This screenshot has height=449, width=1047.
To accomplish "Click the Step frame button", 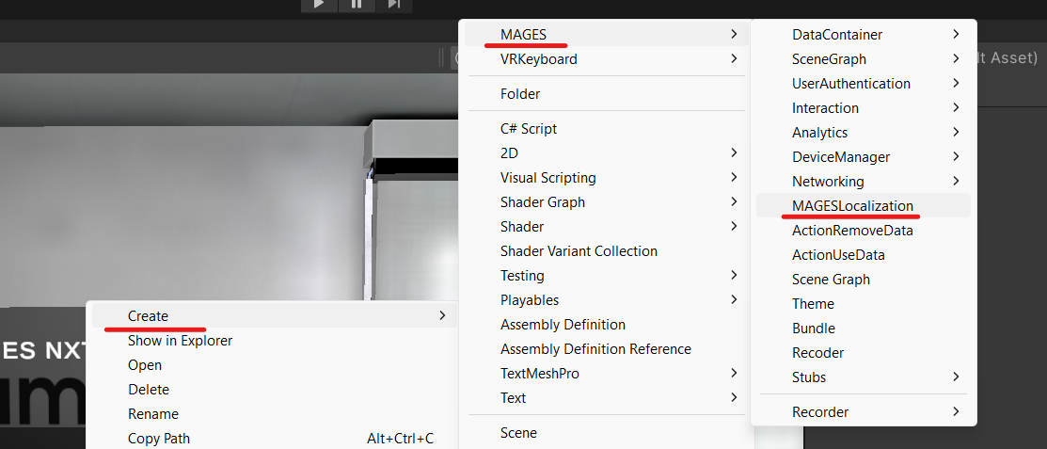I will 394,5.
